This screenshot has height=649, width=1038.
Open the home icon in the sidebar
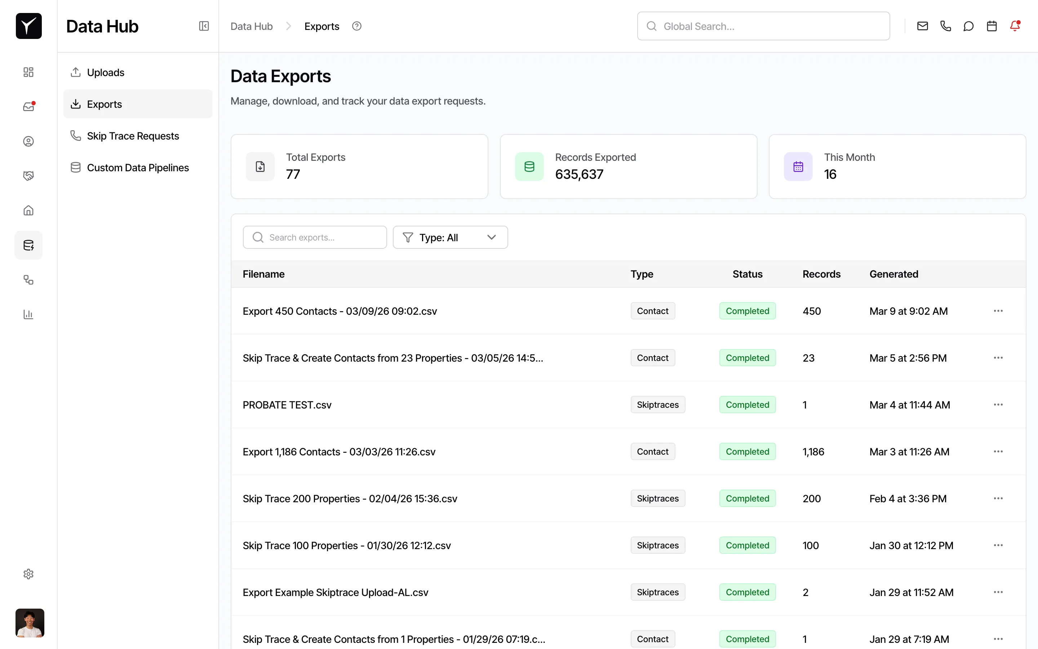pos(28,210)
